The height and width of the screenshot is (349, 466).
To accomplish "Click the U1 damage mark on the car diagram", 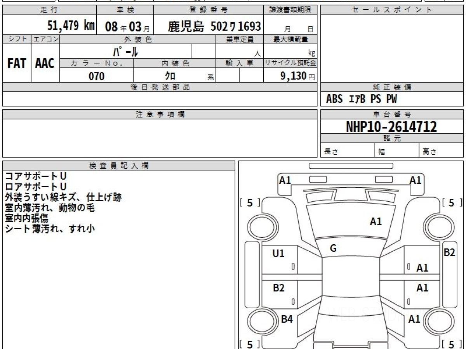I will 278,254.
